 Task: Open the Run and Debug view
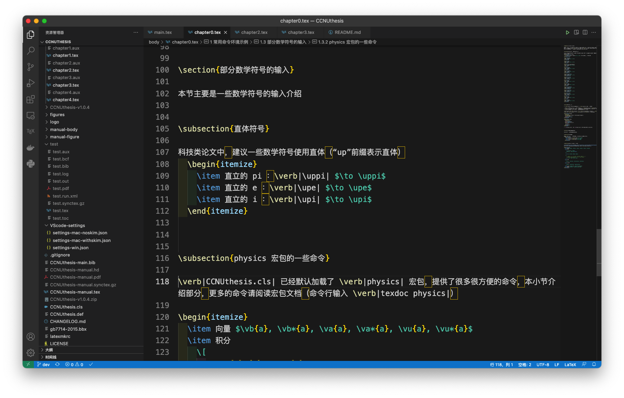[31, 83]
